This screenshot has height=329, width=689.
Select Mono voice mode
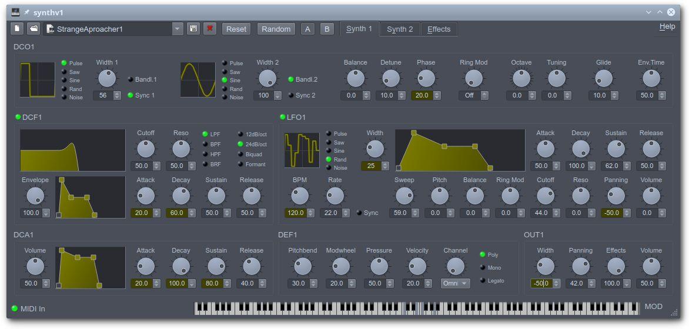coord(490,267)
